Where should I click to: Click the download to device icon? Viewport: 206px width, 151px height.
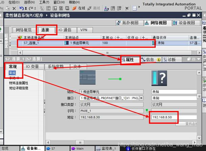(48, 8)
